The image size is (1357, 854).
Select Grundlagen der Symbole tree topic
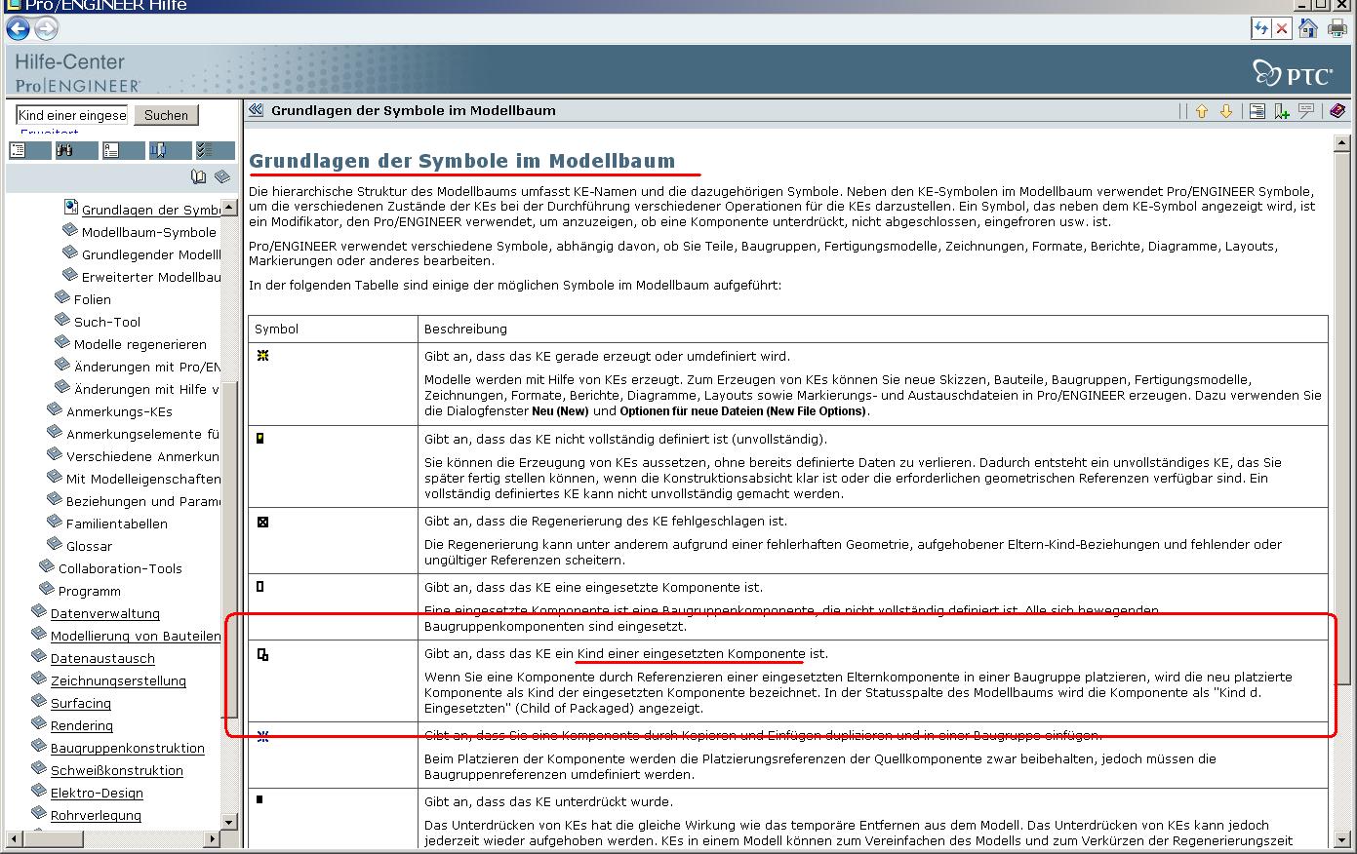pyautogui.click(x=151, y=210)
